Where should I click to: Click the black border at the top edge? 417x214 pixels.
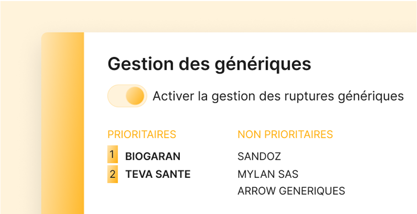tap(210, 1)
